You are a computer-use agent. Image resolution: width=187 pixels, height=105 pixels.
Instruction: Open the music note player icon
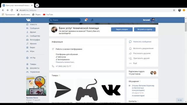point(92,20)
